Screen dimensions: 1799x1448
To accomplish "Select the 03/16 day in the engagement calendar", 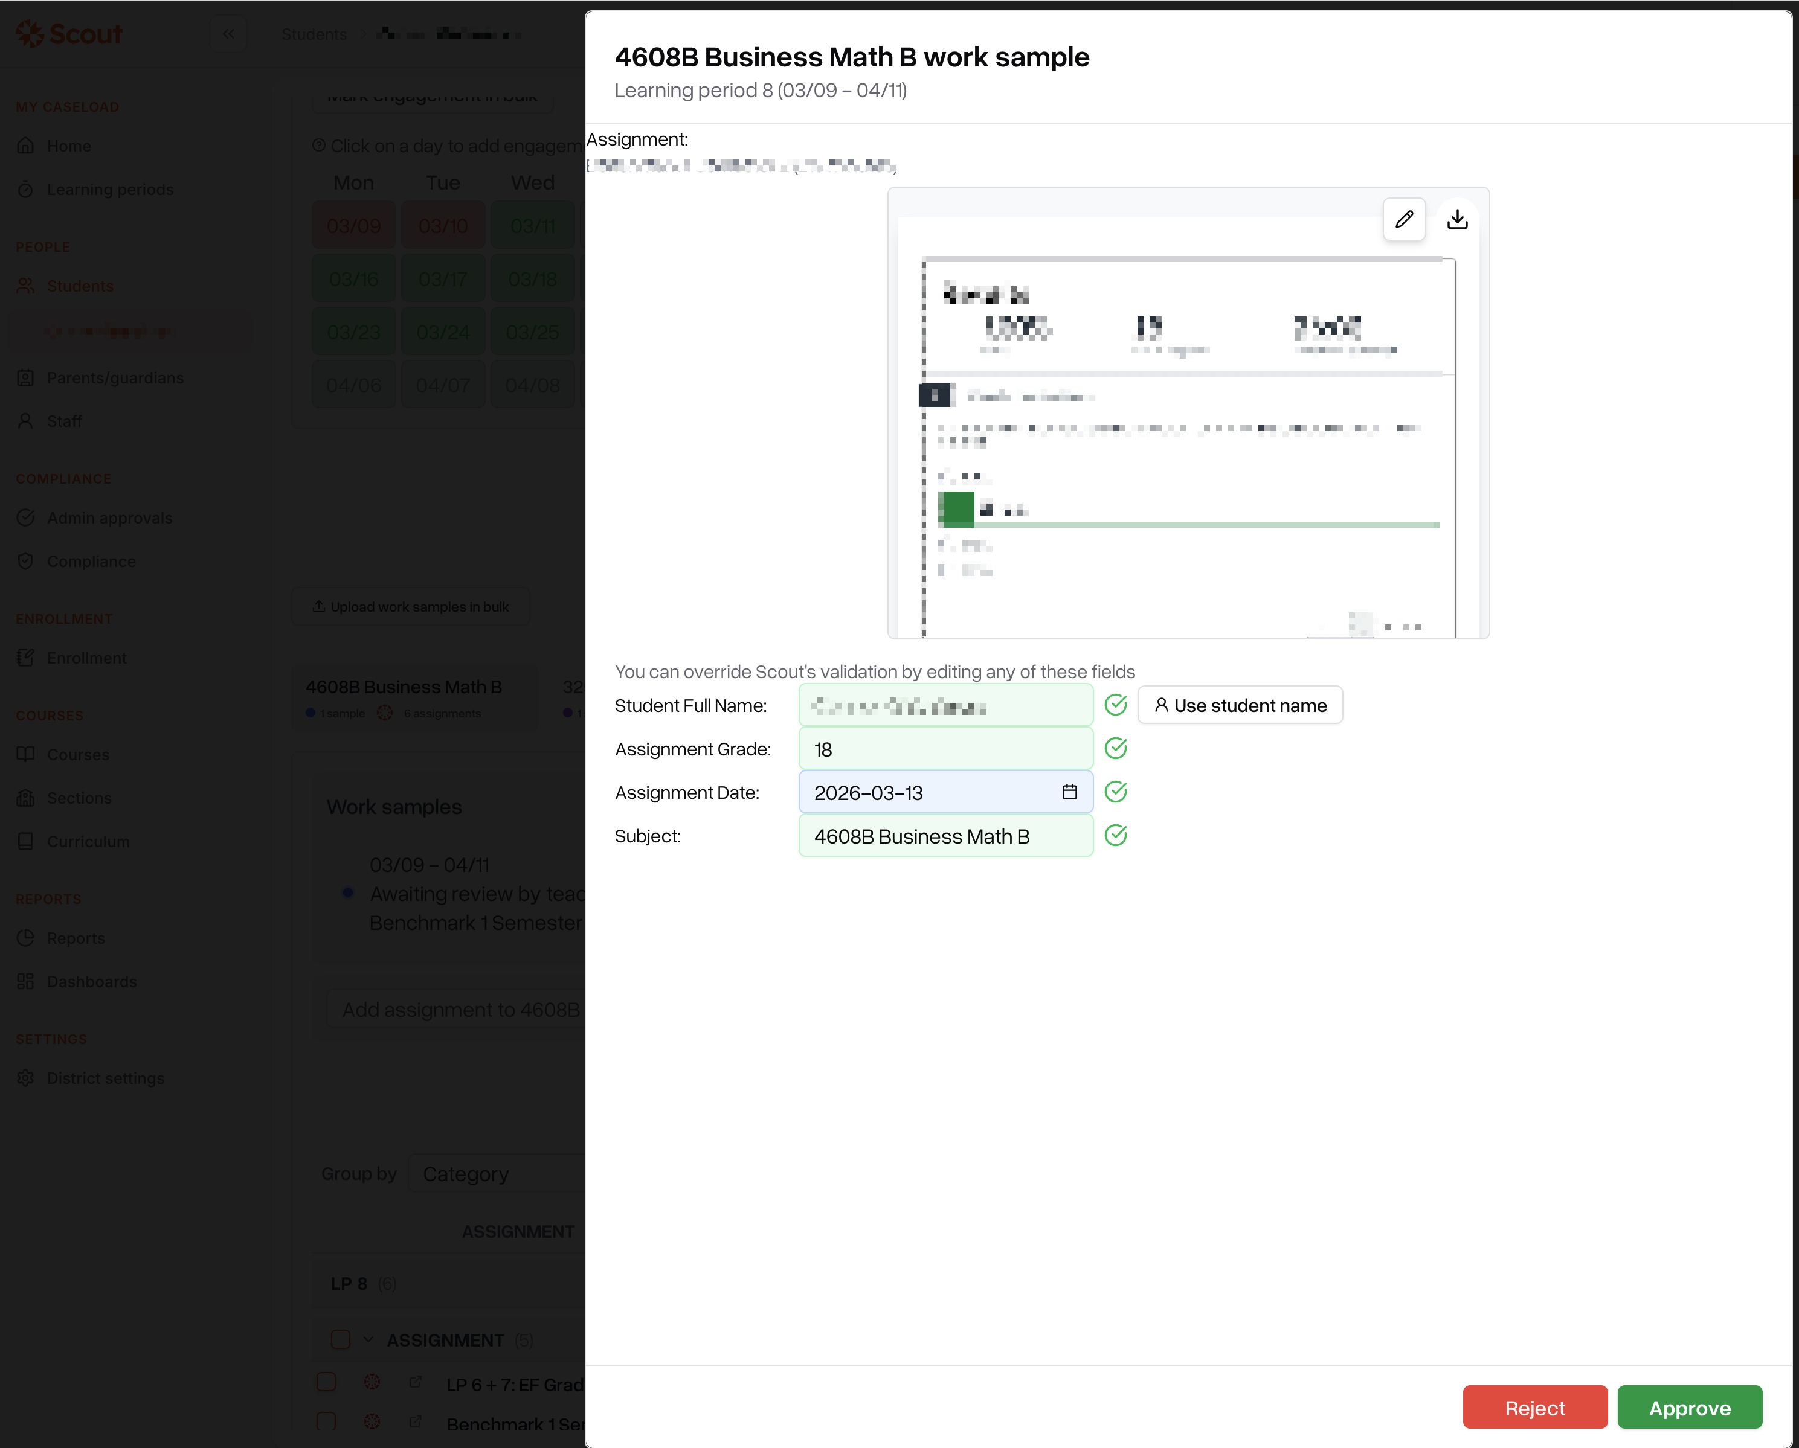I will point(354,278).
